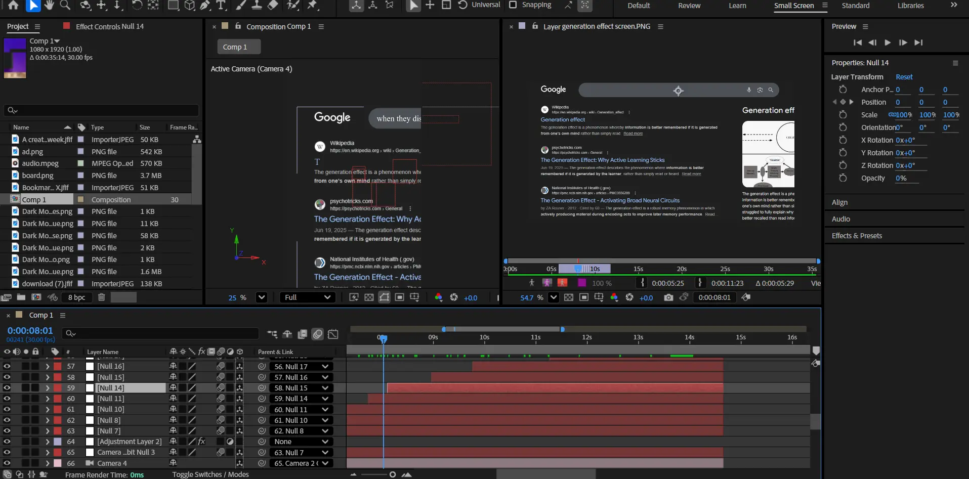Click Toggle Switches / Modes button
Screen dimensions: 969x479
click(x=210, y=474)
